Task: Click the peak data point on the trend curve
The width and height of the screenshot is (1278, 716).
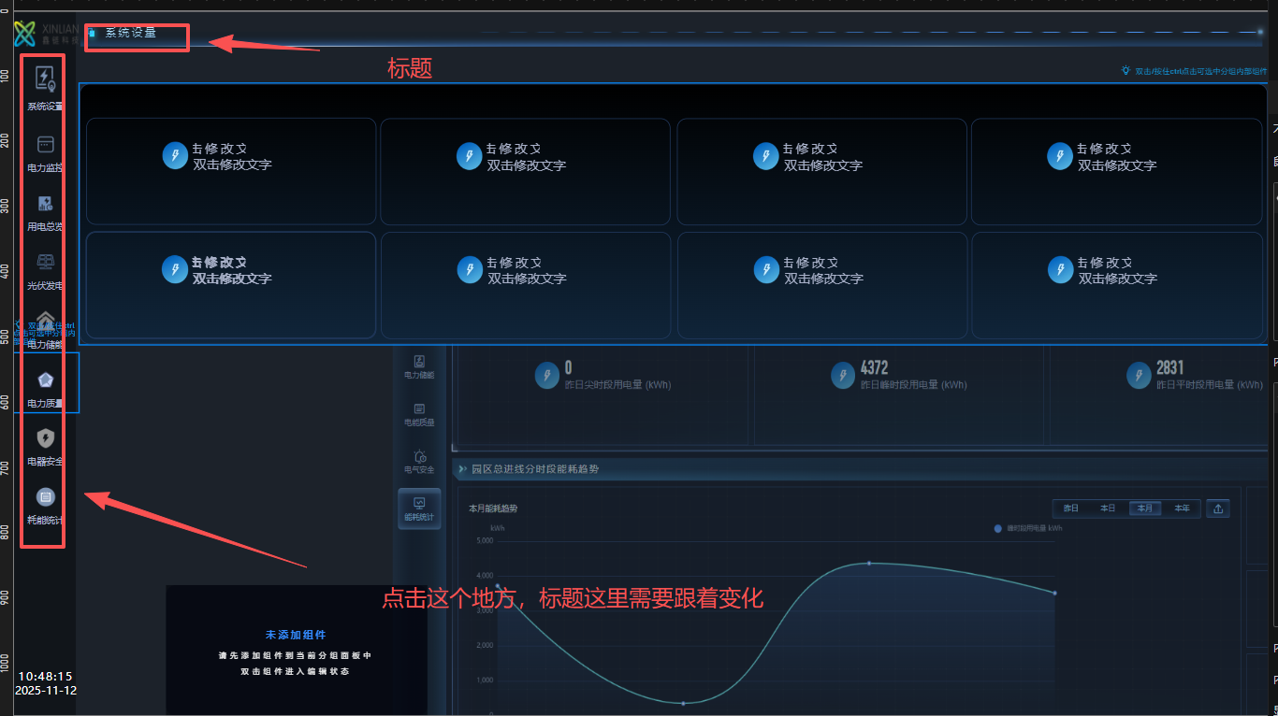Action: (869, 563)
